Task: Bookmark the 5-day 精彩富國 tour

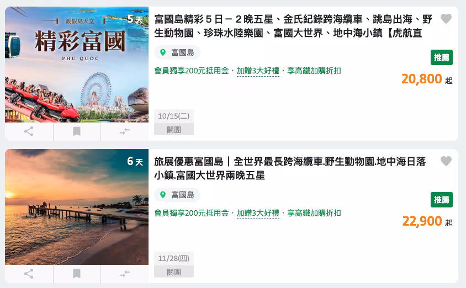Action: [x=77, y=131]
